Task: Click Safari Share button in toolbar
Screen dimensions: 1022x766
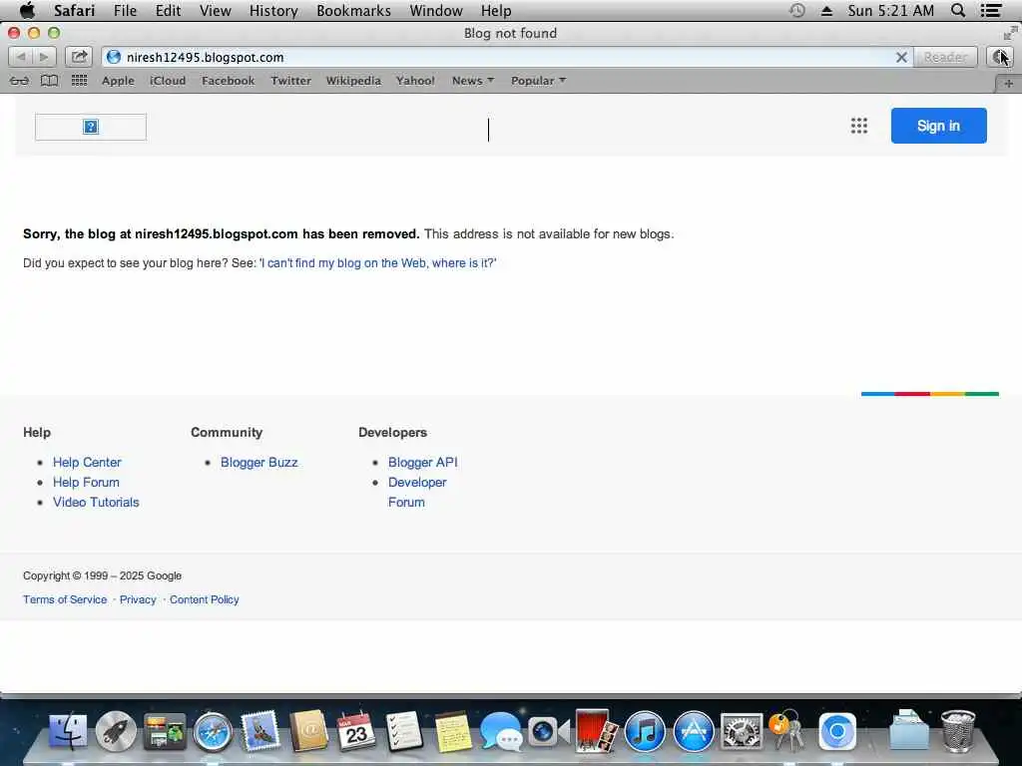Action: (79, 57)
